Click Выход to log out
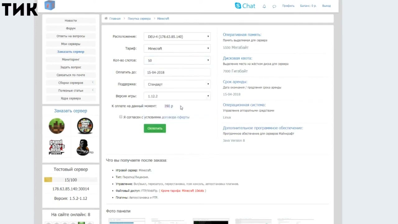The image size is (398, 224). click(x=326, y=6)
